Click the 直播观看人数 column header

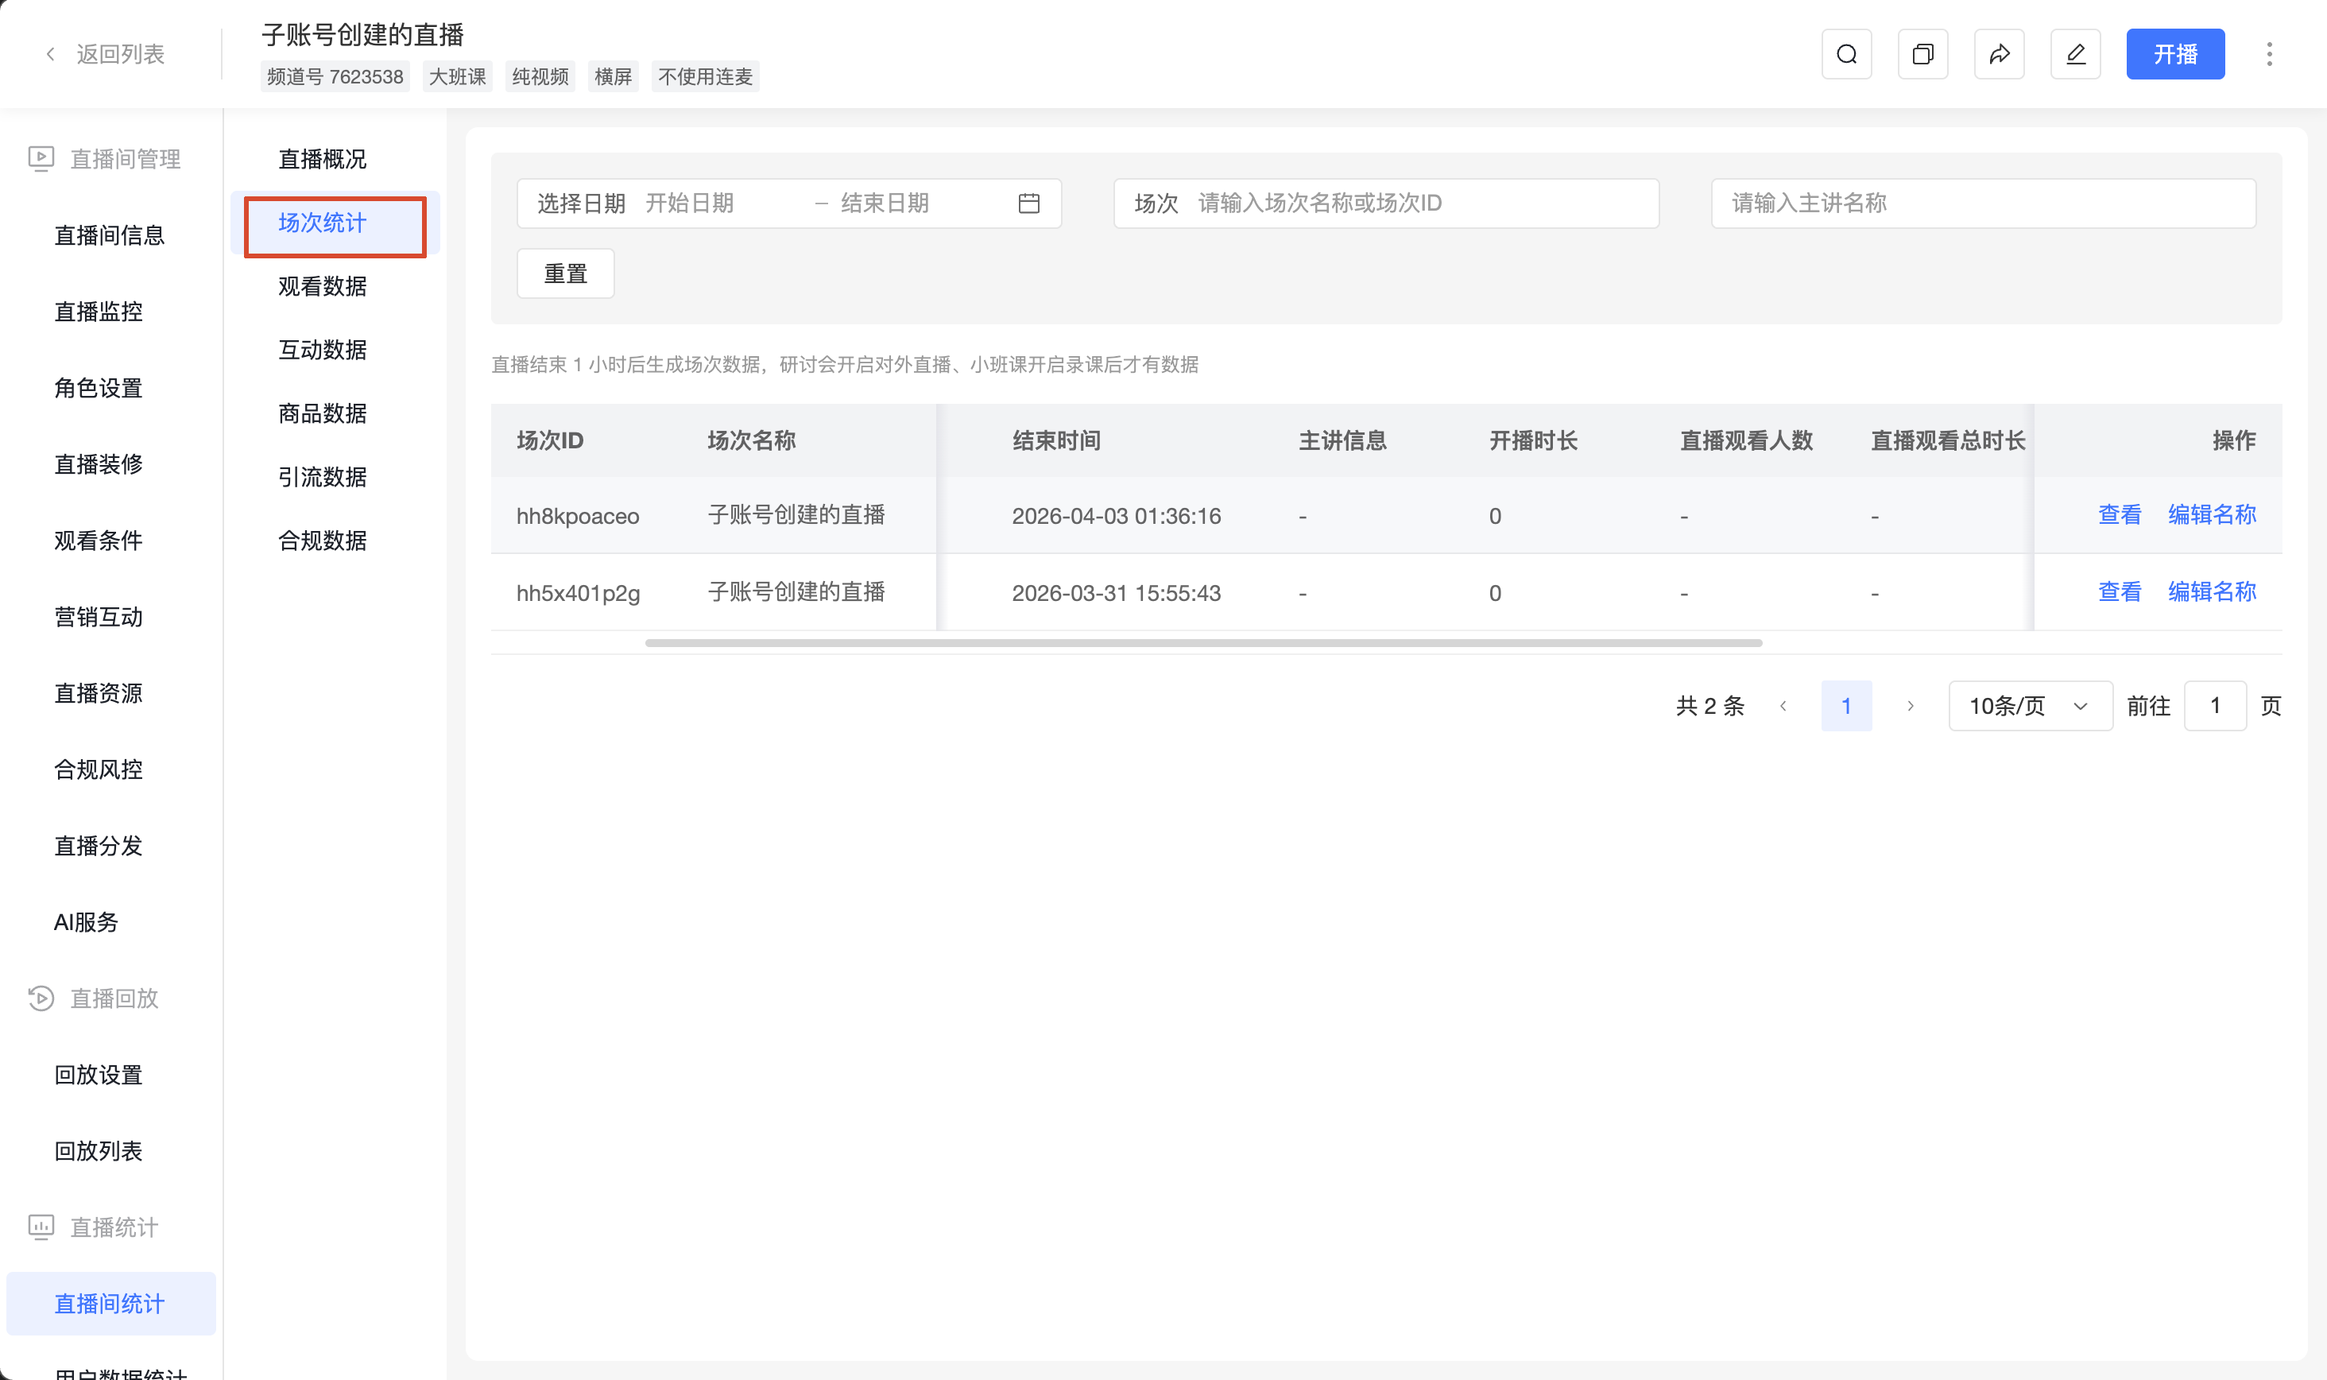click(1746, 440)
